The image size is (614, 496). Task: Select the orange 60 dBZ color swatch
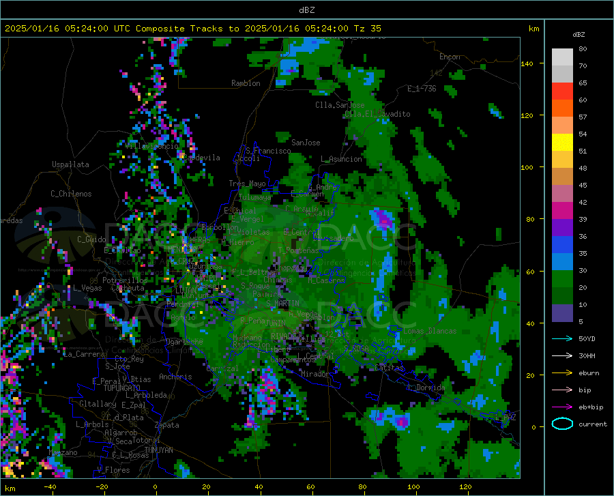[562, 108]
